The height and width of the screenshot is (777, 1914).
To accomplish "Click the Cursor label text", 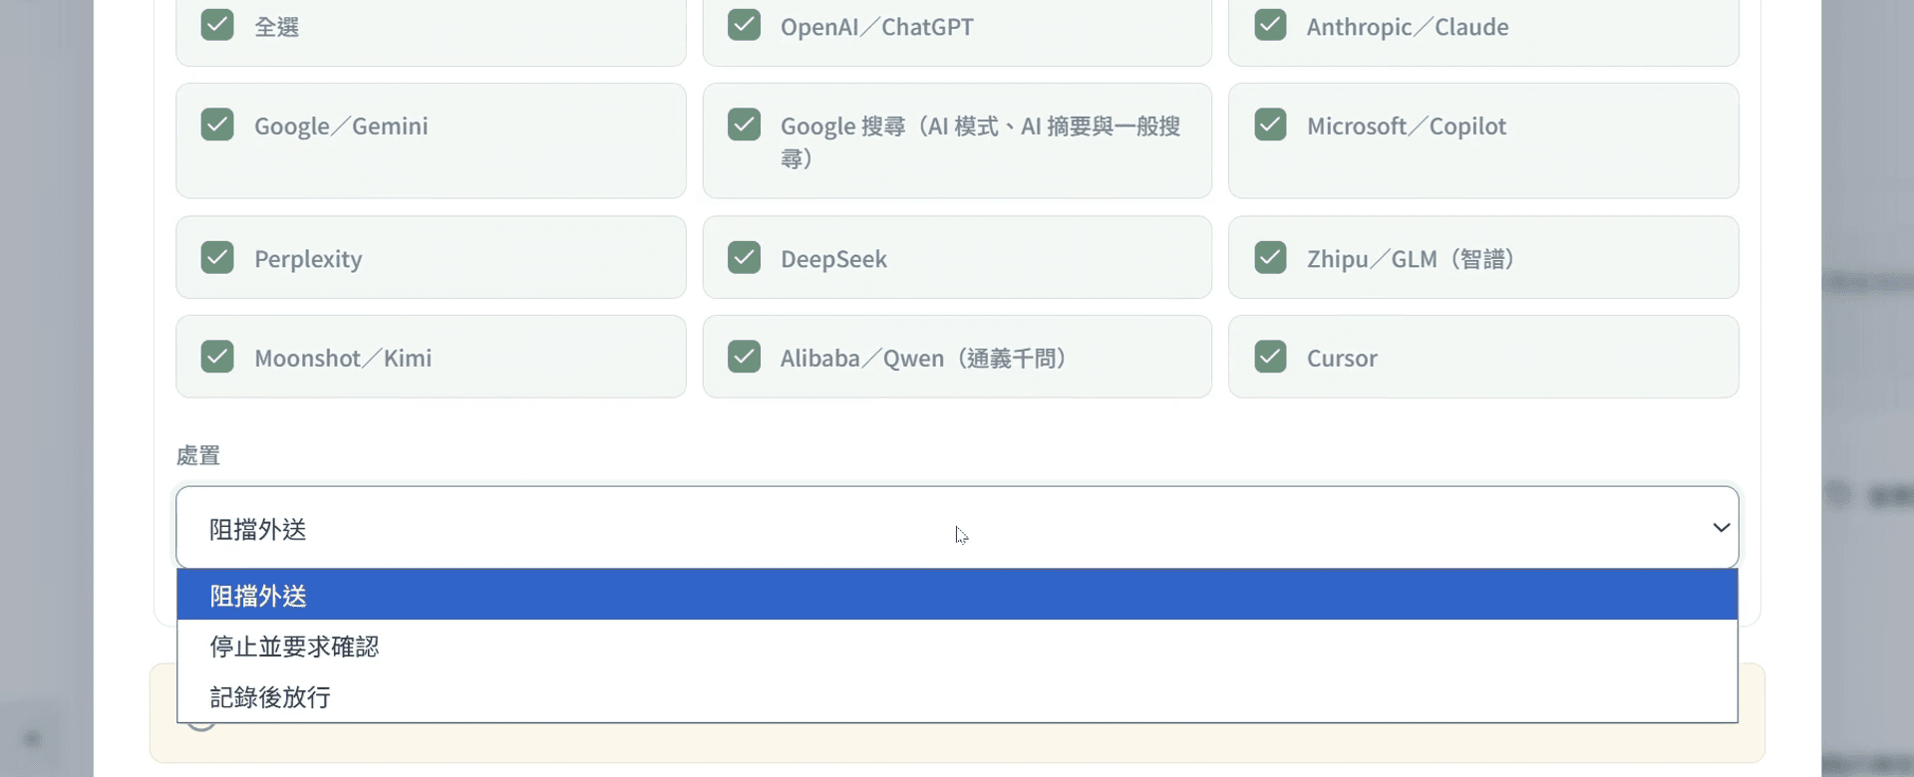I will (1342, 359).
